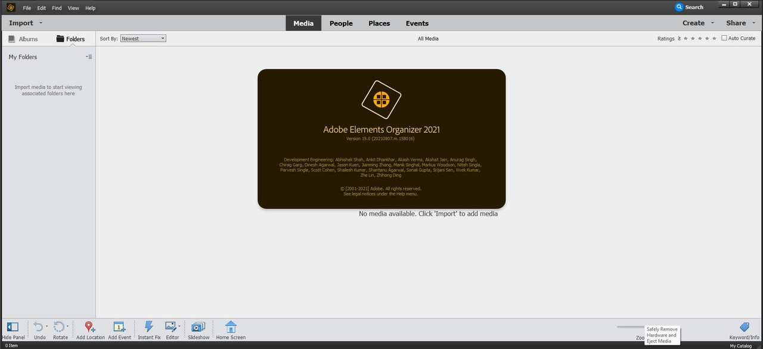
Task: Click the Add Location pin icon
Action: [x=89, y=326]
